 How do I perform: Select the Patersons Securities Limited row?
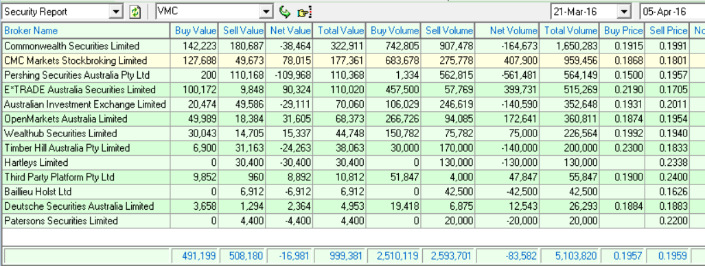tap(353, 221)
